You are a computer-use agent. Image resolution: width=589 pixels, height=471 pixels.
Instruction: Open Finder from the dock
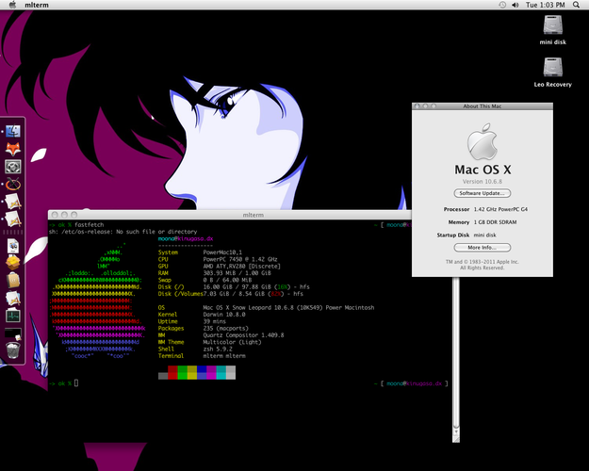(x=13, y=131)
